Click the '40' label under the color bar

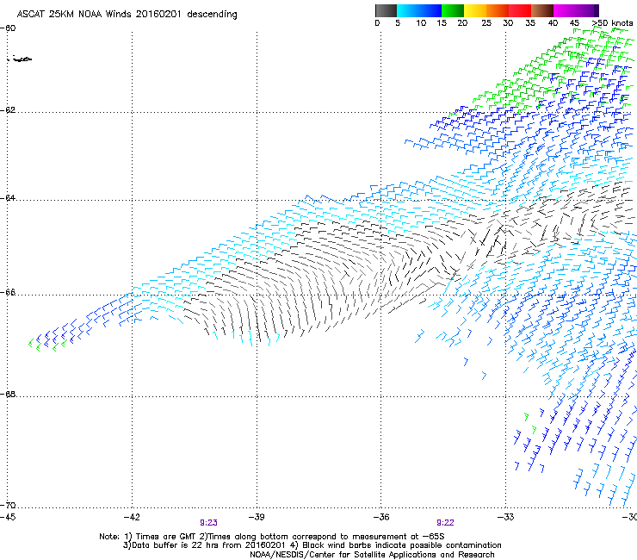pos(553,23)
